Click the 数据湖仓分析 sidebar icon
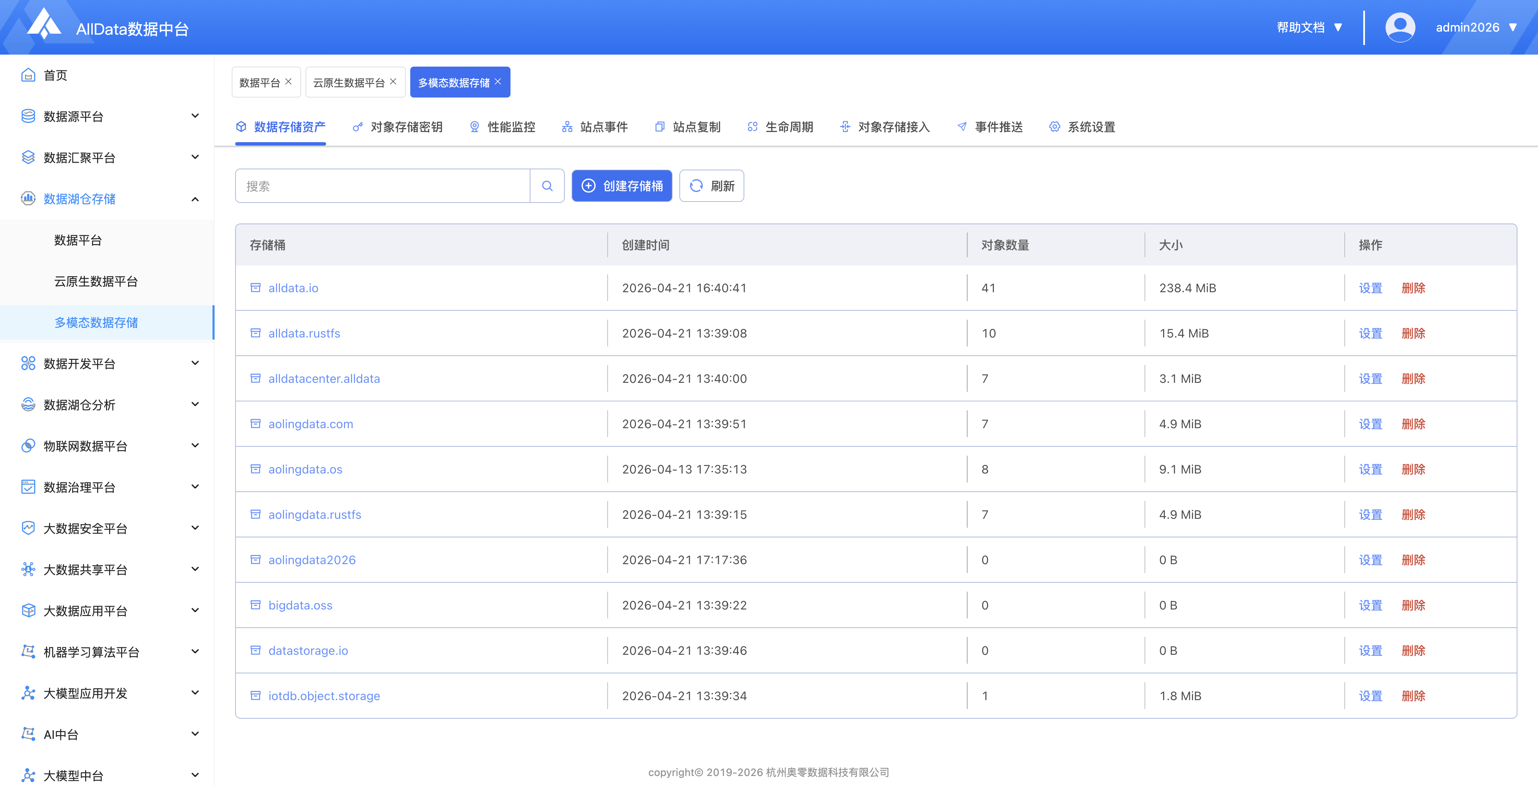This screenshot has height=787, width=1538. point(28,404)
